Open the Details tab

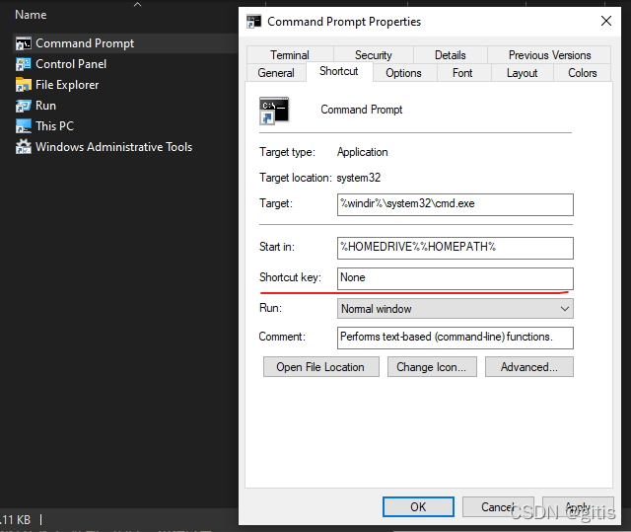tap(451, 54)
